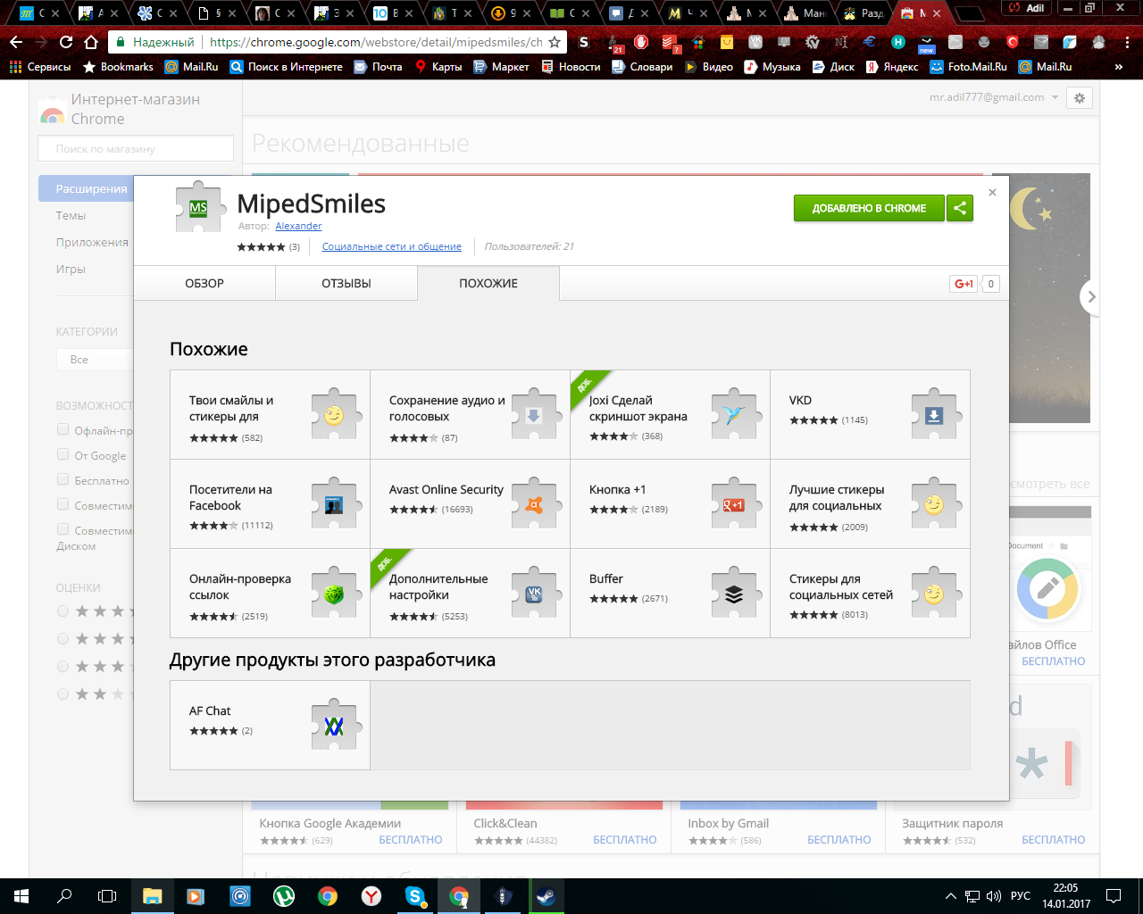Screen dimensions: 1143x914
Task: Open the Карты bookmark
Action: (x=438, y=67)
